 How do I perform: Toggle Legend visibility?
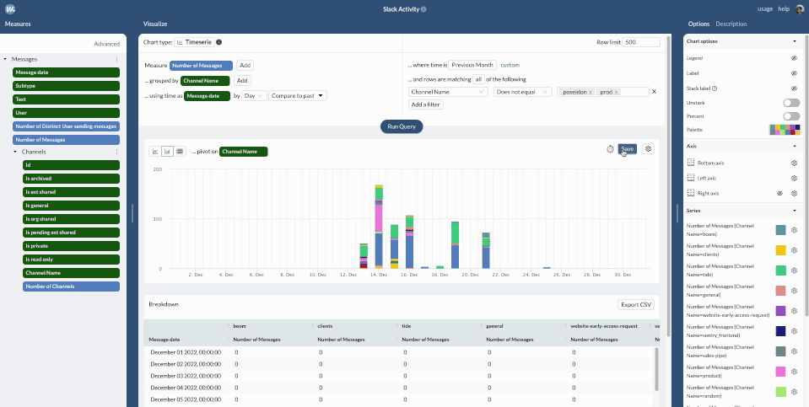(x=795, y=58)
